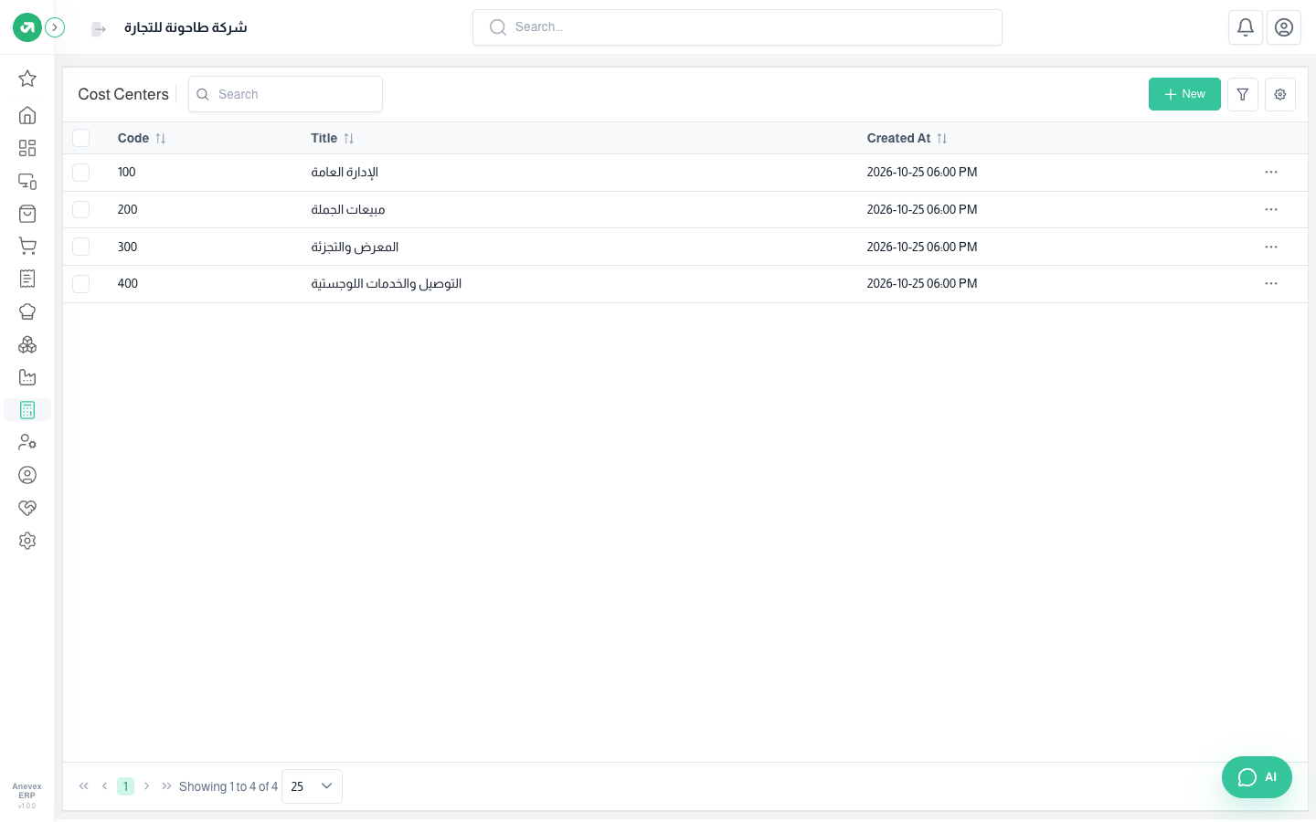Focus the global Search field at top
Image resolution: width=1316 pixels, height=822 pixels.
pos(738,27)
